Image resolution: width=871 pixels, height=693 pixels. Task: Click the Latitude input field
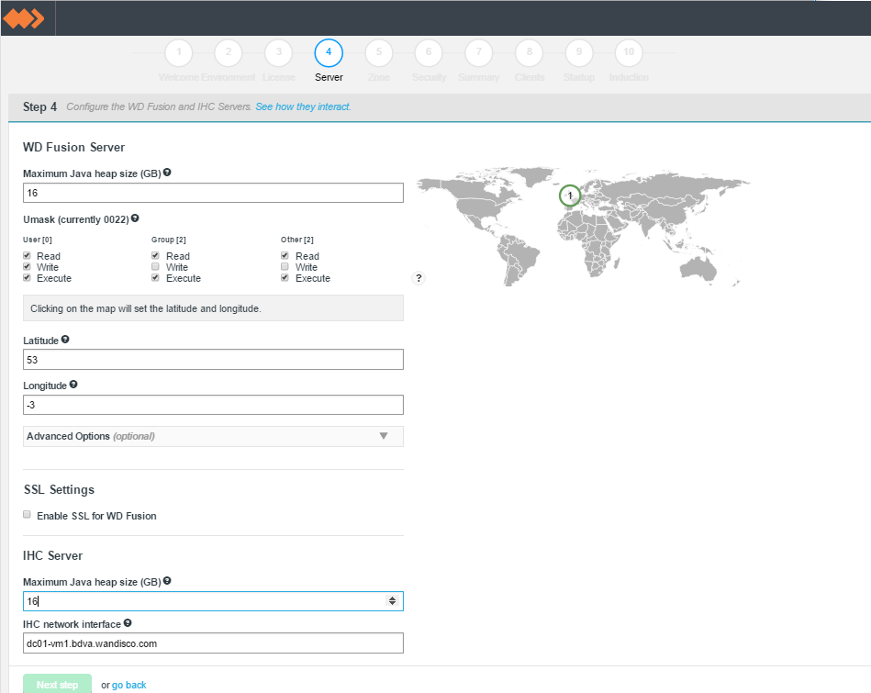pyautogui.click(x=213, y=360)
